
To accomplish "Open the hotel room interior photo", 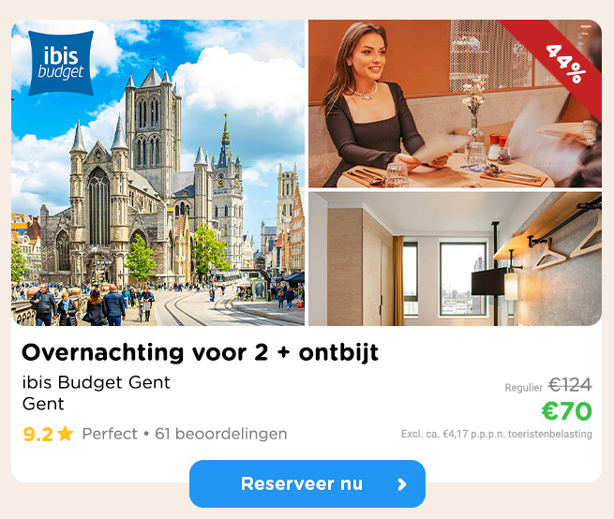I will click(455, 259).
